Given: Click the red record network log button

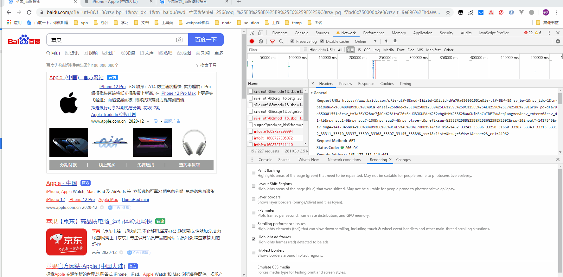Looking at the screenshot, I should pos(252,41).
